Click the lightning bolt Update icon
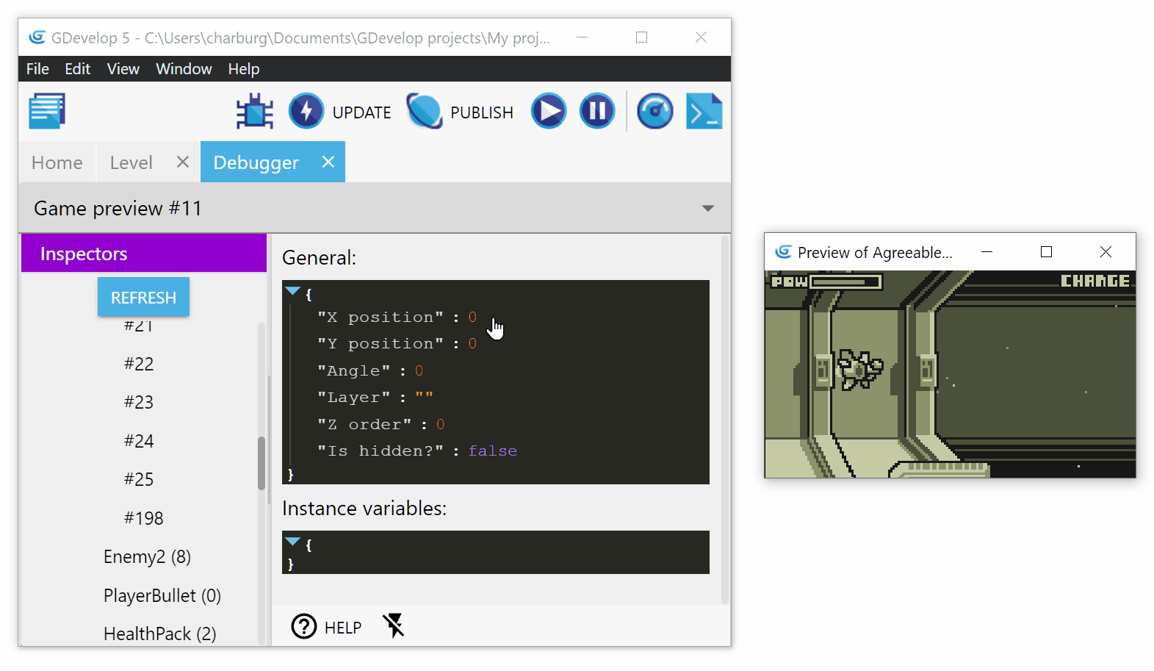 tap(306, 112)
